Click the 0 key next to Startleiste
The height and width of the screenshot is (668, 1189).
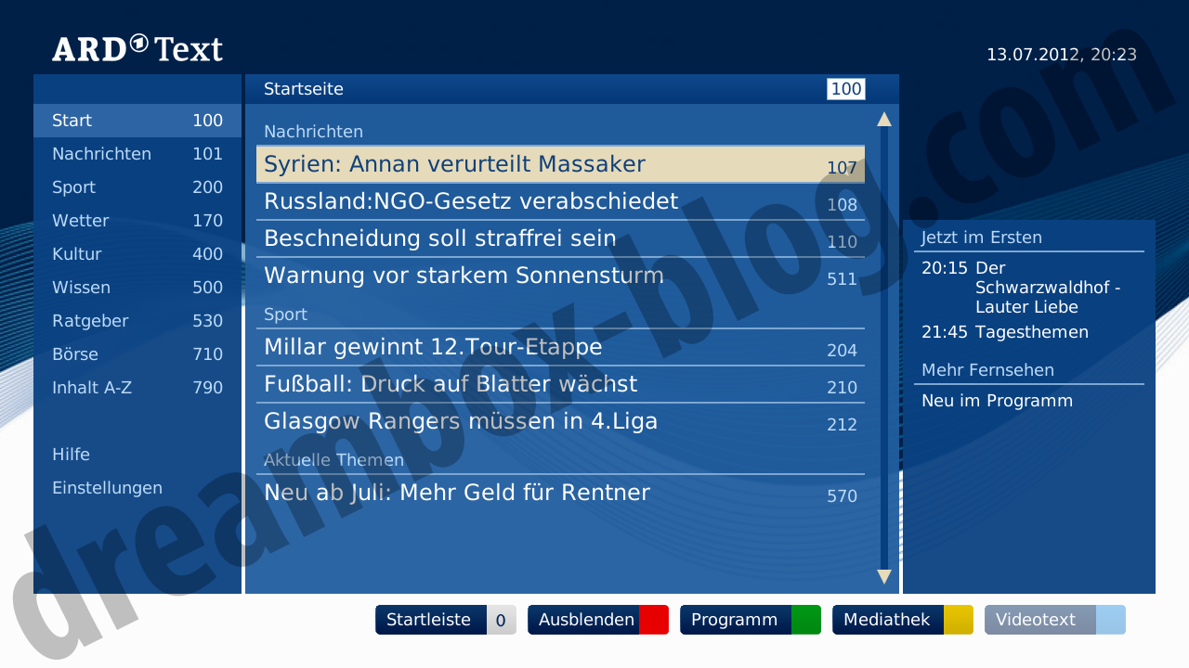click(x=502, y=620)
